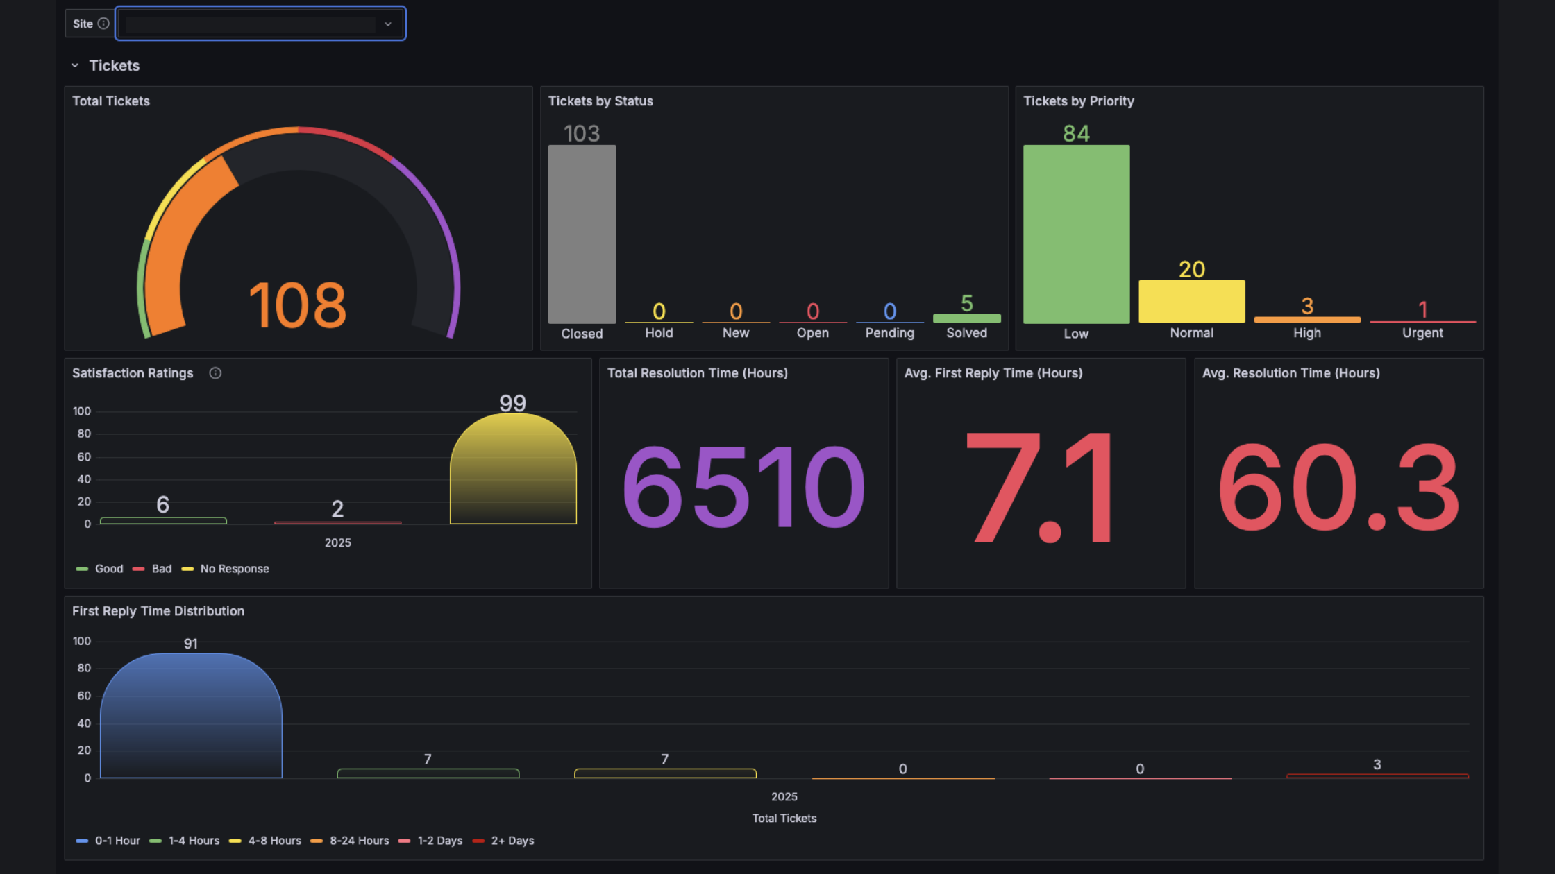Click the Closed bar showing 103
1555x874 pixels.
[x=582, y=234]
